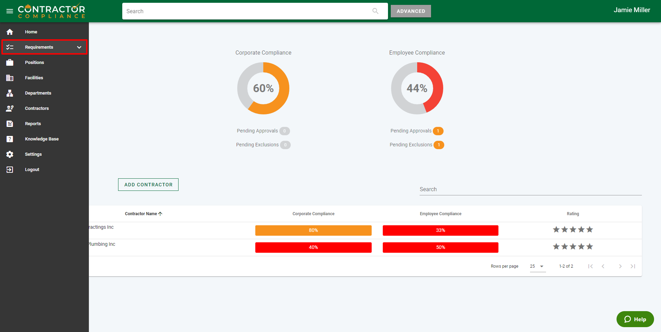This screenshot has width=661, height=332.
Task: Sort by Contractor Name column arrow
Action: coord(160,214)
